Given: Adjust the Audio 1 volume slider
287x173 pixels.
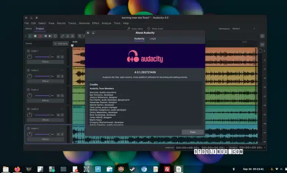Looking at the screenshot, I should tap(44, 57).
